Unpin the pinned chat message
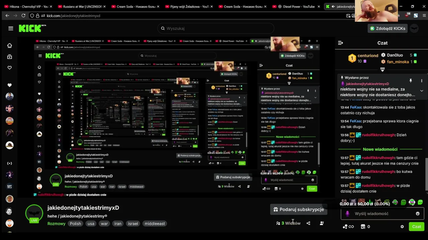The image size is (428, 240). [411, 81]
